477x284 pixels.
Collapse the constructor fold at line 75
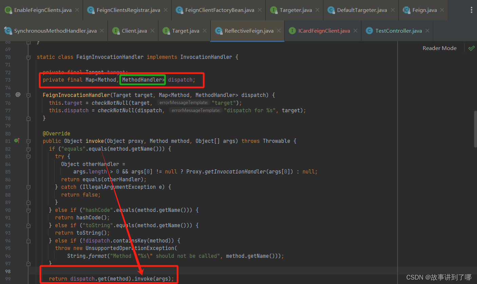point(29,95)
